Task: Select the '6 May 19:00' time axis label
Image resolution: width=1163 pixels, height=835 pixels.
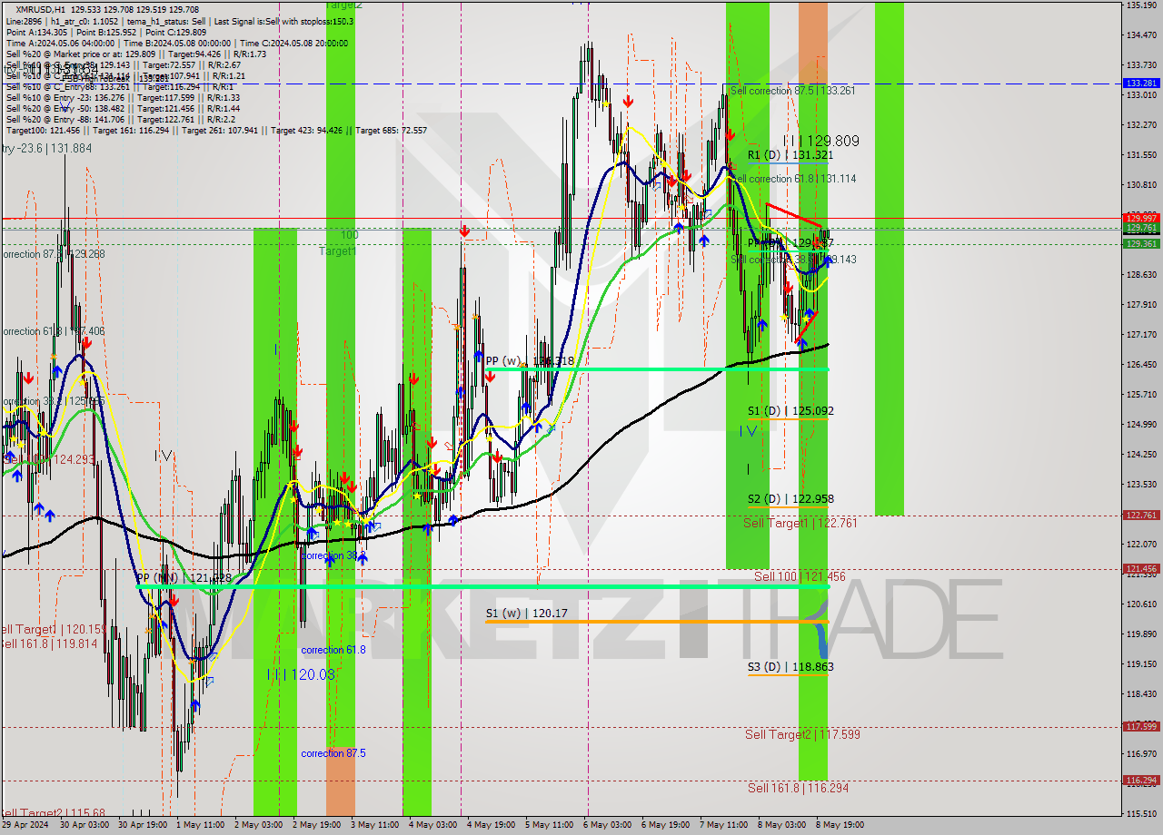Action: click(x=665, y=825)
